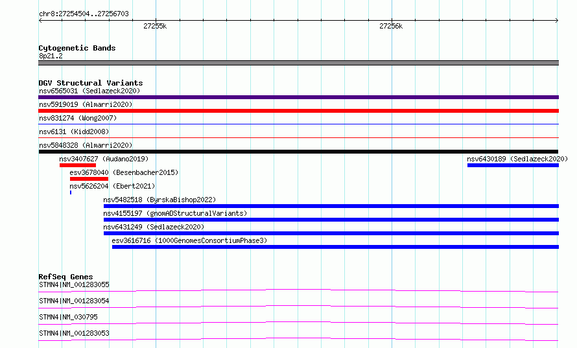Open esv3616716 (1000GenomesConsortiumPhase3) label
Viewport: 577px width, 348px height.
click(x=189, y=240)
